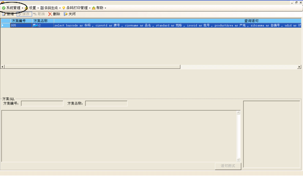Image resolution: width=303 pixels, height=176 pixels.
Task: Open the 条码打印管理 menu
Action: tap(76, 8)
